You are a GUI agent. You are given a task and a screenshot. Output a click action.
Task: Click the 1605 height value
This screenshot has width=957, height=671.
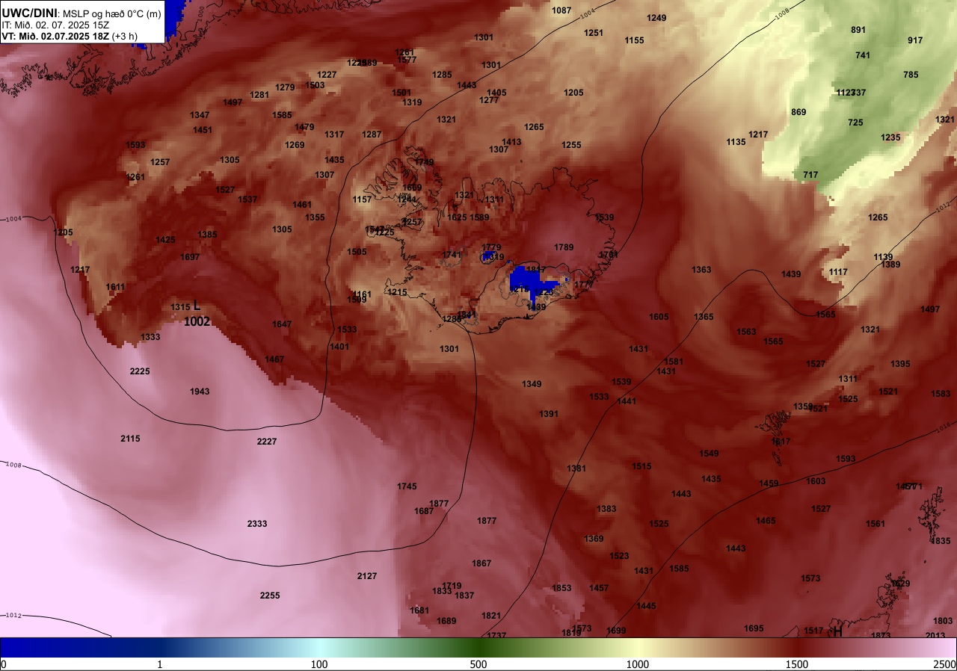click(x=659, y=317)
